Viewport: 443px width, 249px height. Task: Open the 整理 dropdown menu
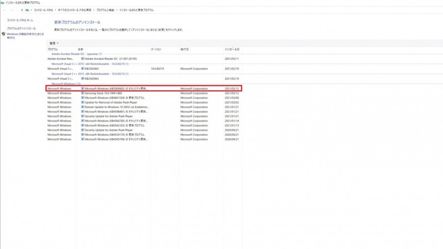point(54,43)
